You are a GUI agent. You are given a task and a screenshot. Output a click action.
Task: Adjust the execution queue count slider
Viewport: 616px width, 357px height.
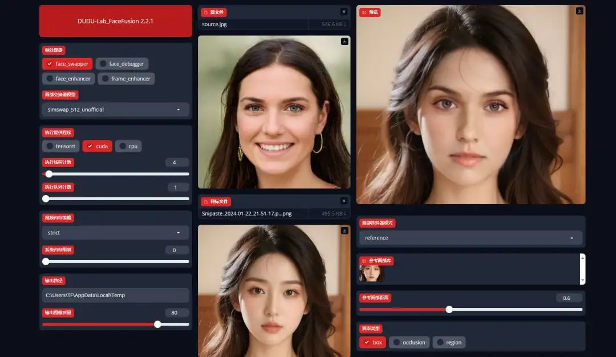pos(115,198)
